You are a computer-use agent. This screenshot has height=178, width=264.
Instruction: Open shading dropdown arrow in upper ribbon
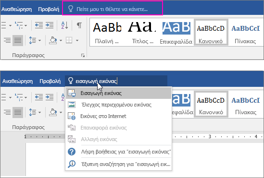[61, 40]
